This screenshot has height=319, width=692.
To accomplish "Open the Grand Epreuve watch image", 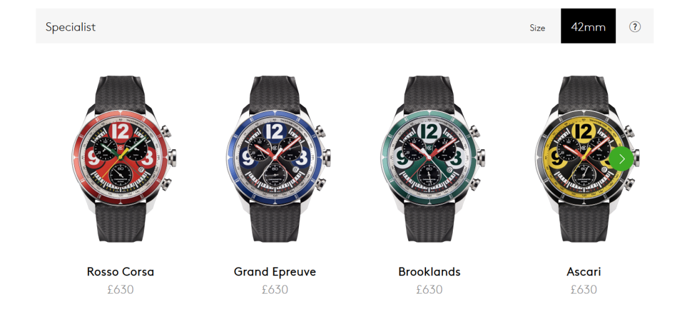I will (275, 159).
